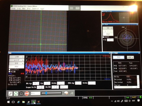The width and height of the screenshot is (142, 106).
Task: Open File Explorer from taskbar
Action: pos(23,102)
